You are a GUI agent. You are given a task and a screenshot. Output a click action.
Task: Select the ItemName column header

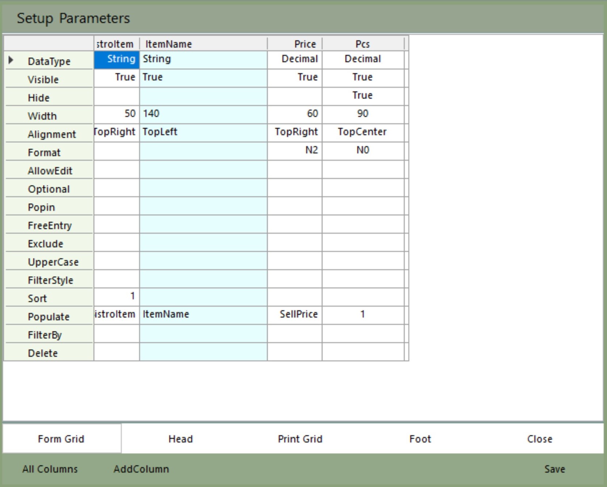click(203, 44)
